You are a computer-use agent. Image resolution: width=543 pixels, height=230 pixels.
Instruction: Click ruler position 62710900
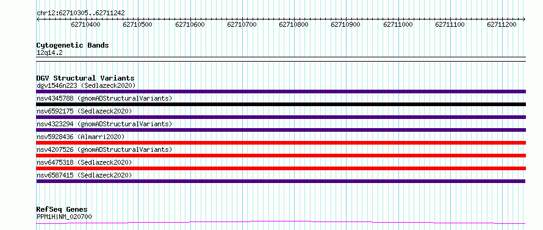[x=345, y=24]
